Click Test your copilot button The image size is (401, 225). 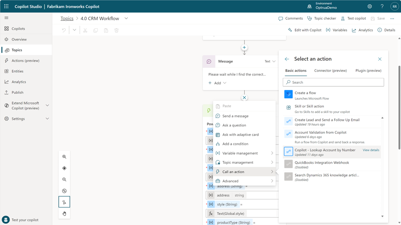point(20,219)
